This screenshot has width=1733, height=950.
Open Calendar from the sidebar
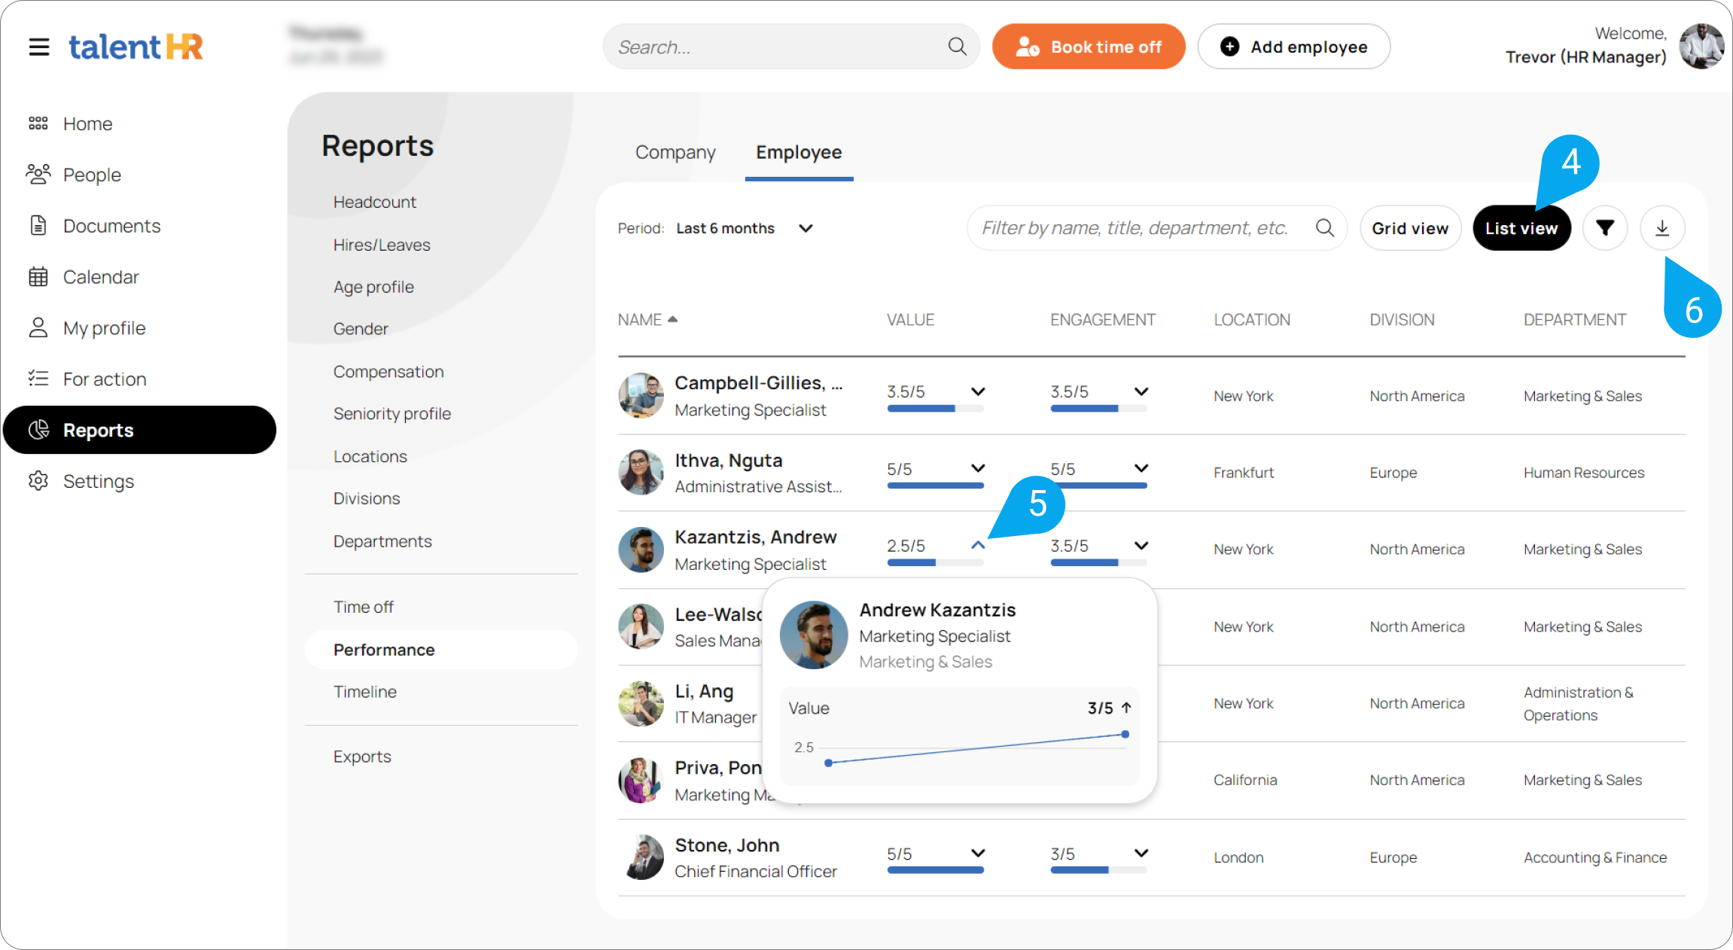click(x=101, y=277)
